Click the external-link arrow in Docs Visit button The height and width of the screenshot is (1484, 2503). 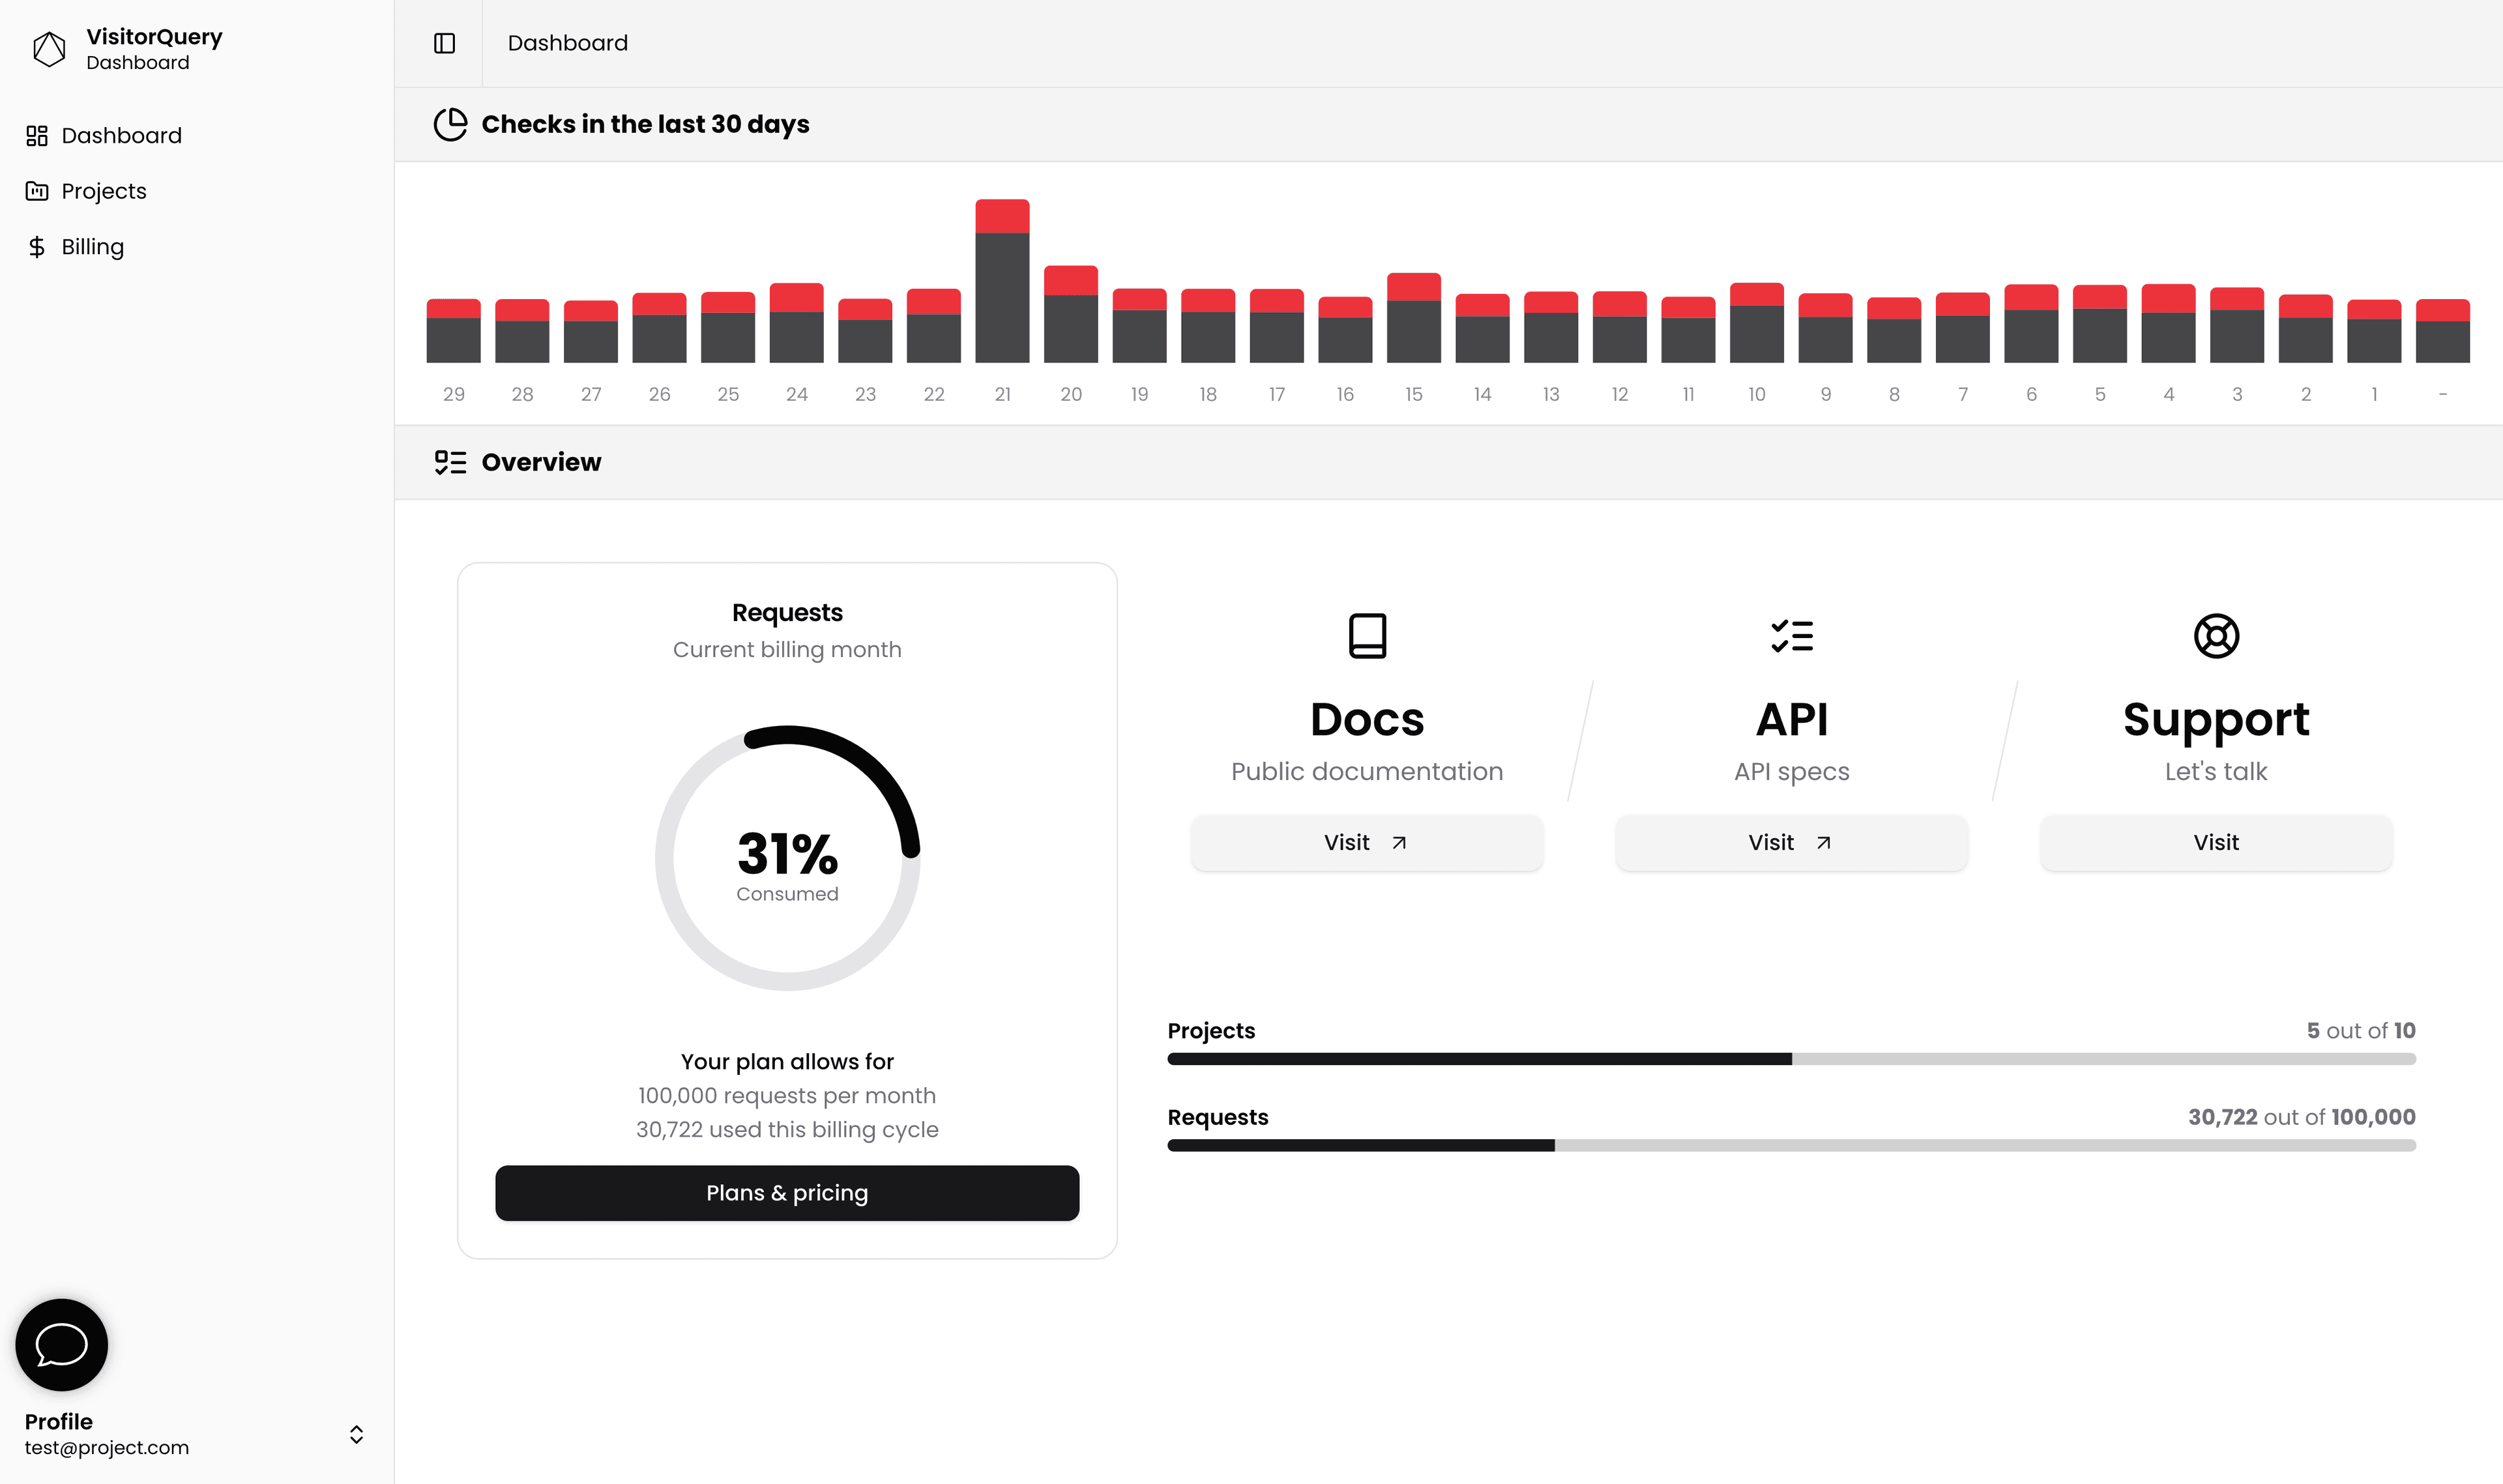point(1399,842)
